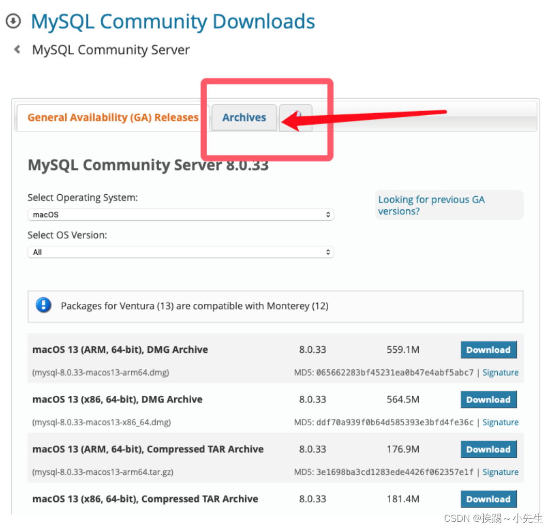Click the 564.5M file size value

tap(403, 400)
